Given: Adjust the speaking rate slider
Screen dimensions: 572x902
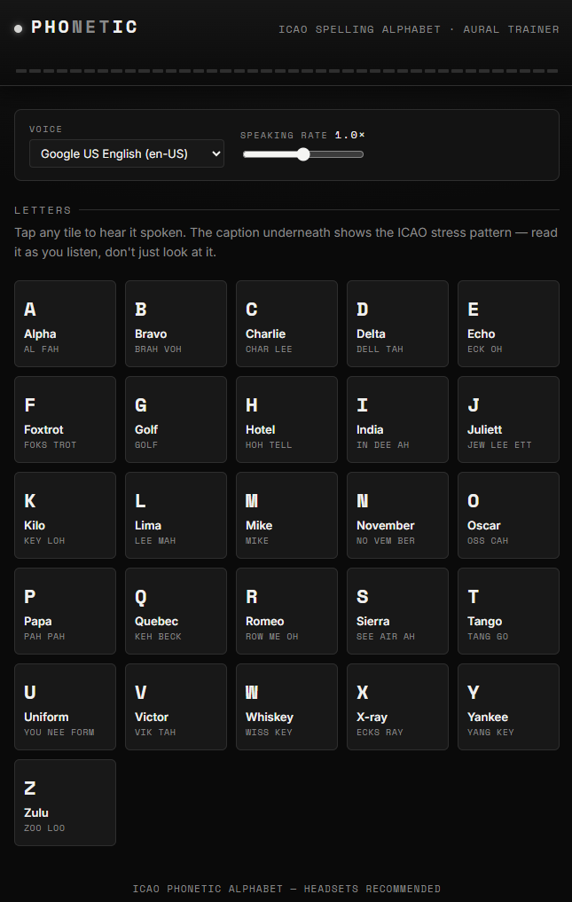Looking at the screenshot, I should point(303,154).
